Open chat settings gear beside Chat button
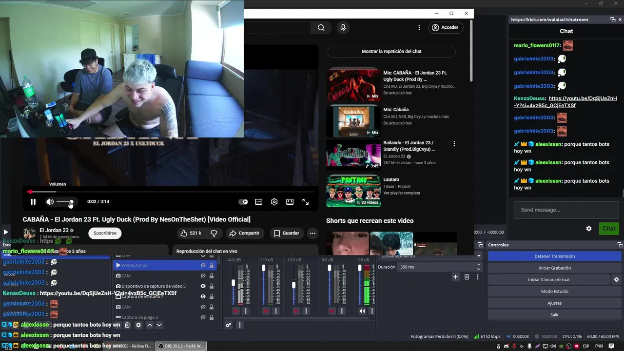The image size is (624, 351). pyautogui.click(x=589, y=228)
